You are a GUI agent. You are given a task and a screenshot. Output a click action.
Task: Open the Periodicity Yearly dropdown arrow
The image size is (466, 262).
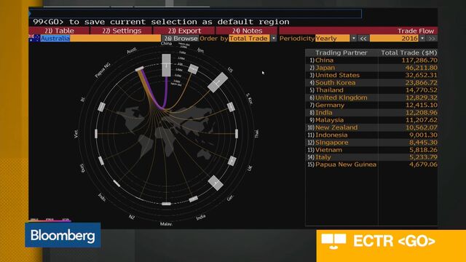point(353,39)
